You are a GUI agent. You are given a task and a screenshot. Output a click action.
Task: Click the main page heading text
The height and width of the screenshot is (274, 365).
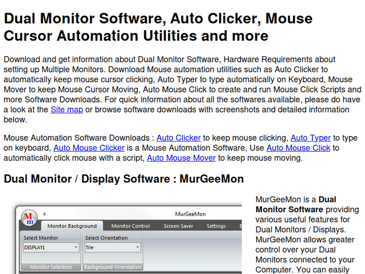point(158,27)
